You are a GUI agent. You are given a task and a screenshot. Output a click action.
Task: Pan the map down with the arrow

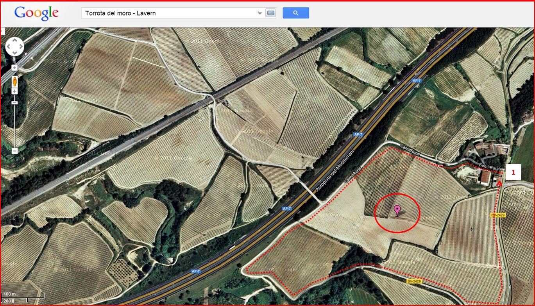click(x=14, y=52)
